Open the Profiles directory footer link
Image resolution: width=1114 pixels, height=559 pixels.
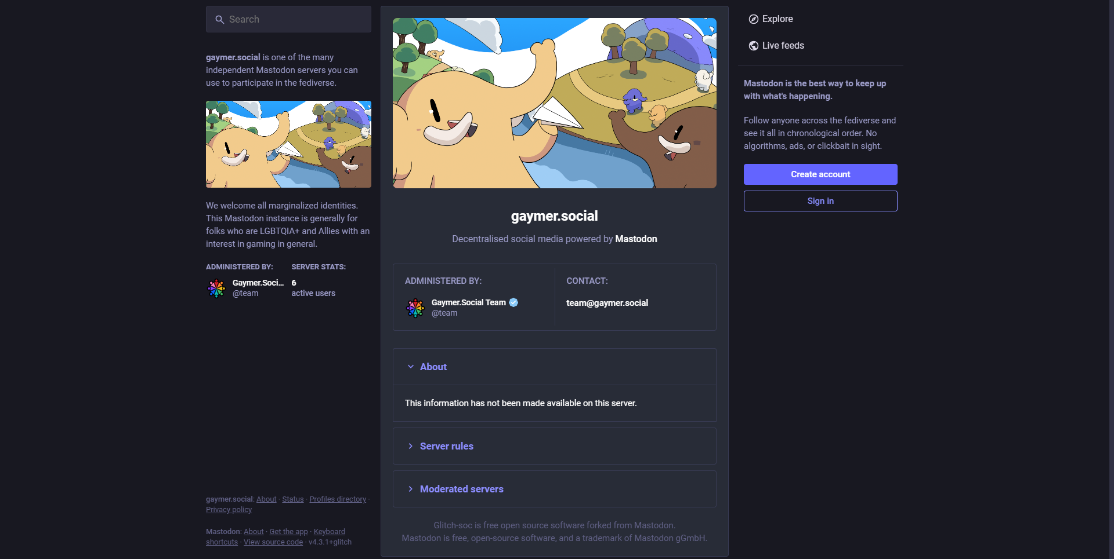coord(338,499)
